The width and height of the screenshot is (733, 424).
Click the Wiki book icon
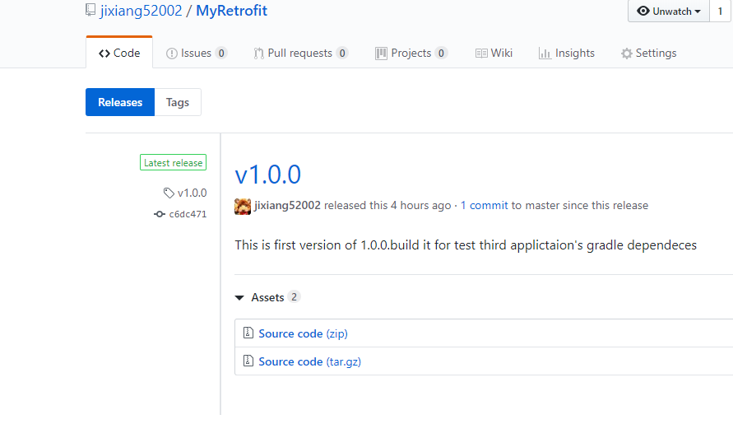tap(481, 54)
